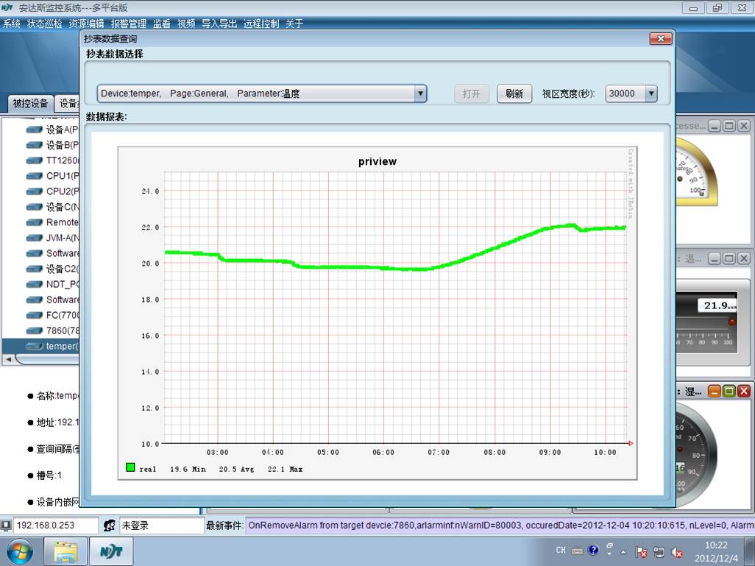Select the NDT_P tree row
Image resolution: width=755 pixels, height=566 pixels.
52,284
